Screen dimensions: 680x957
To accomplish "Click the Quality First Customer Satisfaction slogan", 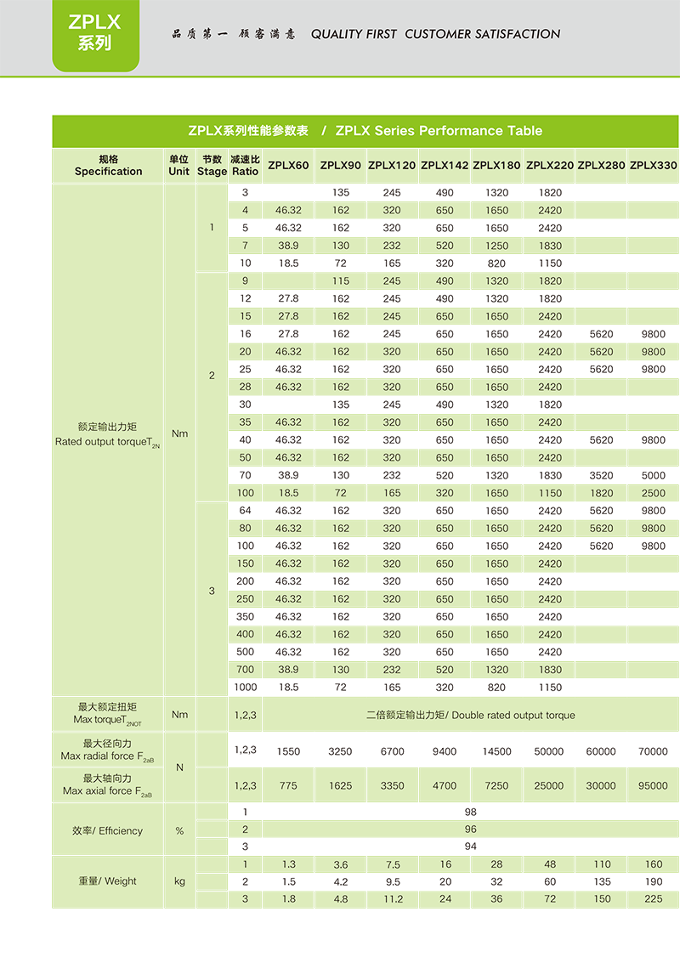I will click(435, 35).
